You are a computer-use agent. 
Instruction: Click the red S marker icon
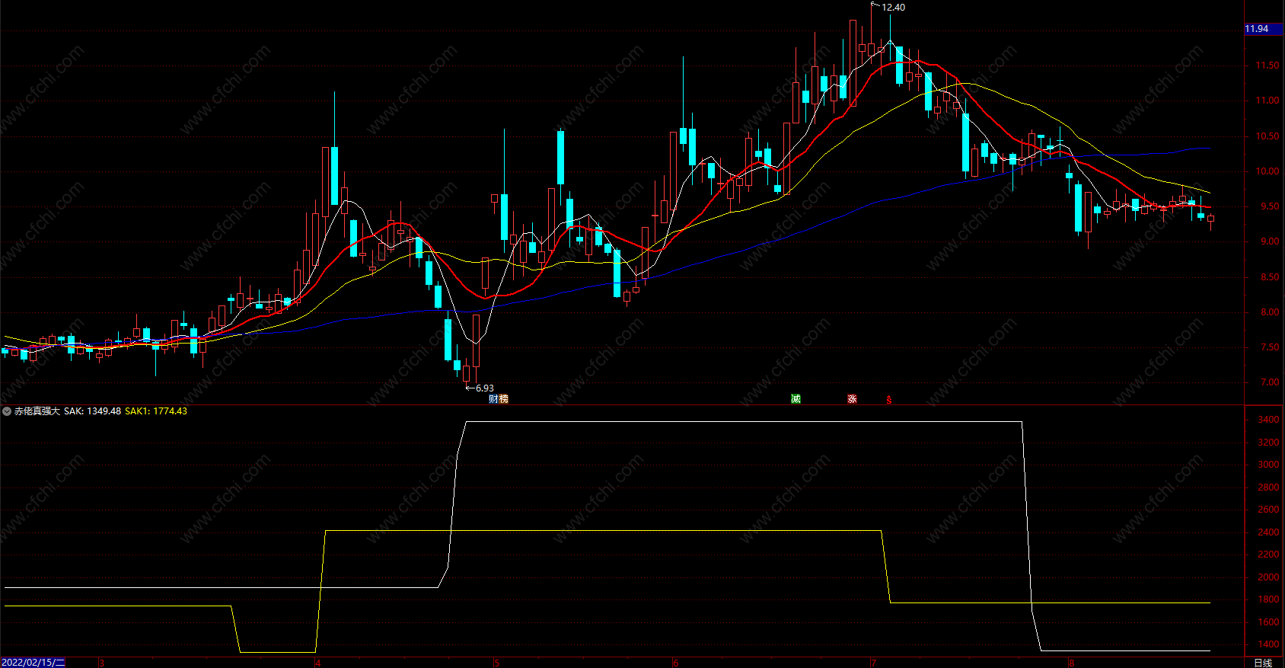pyautogui.click(x=888, y=399)
